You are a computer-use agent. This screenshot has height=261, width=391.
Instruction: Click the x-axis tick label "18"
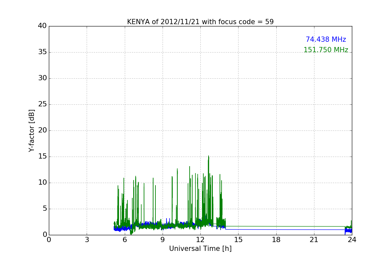(276, 240)
